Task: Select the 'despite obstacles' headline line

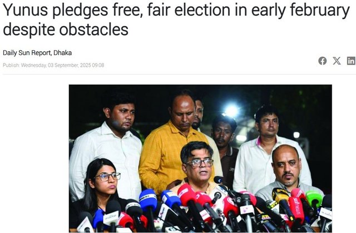Action: click(x=66, y=29)
